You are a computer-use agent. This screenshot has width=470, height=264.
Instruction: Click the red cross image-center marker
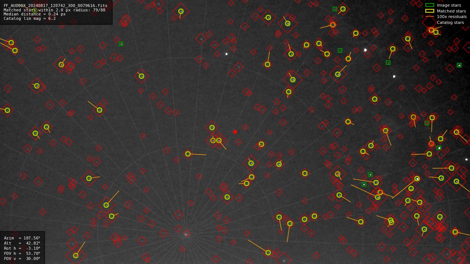235,132
